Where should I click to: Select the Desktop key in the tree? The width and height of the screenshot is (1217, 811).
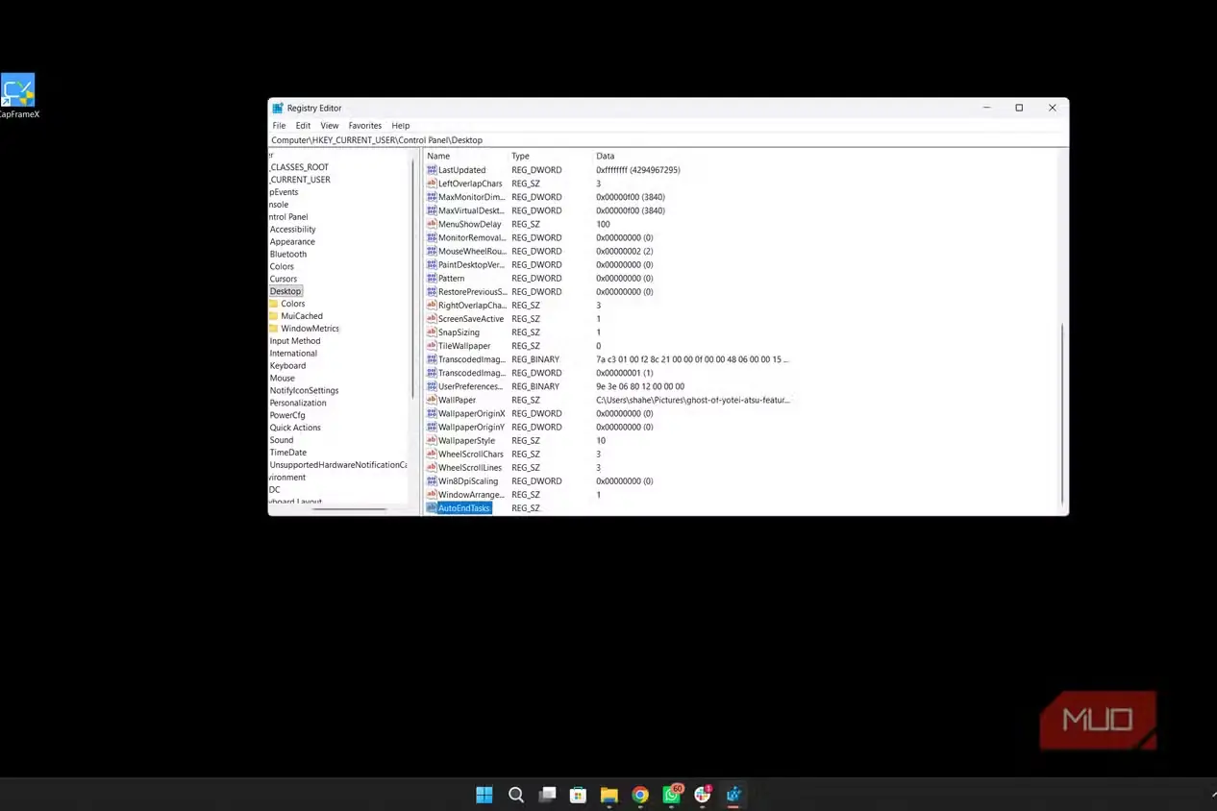click(286, 291)
